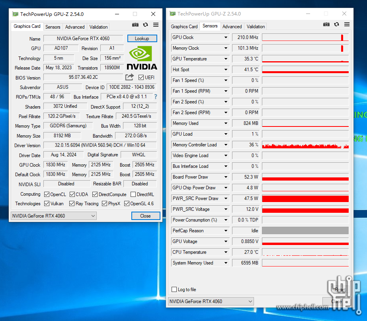Open Advanced tab in Sensors window
The width and height of the screenshot is (367, 321).
click(232, 26)
